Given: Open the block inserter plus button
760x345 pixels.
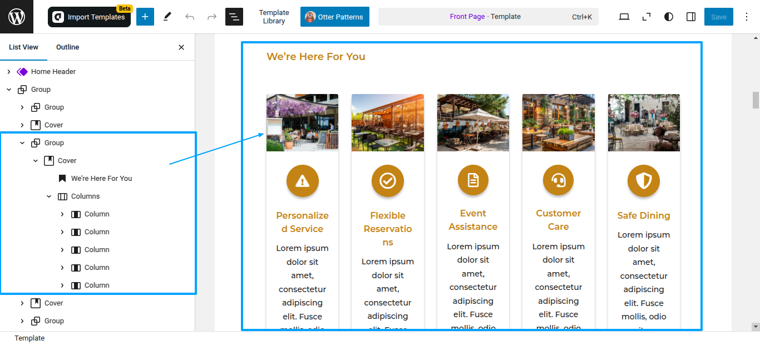Looking at the screenshot, I should pyautogui.click(x=145, y=17).
